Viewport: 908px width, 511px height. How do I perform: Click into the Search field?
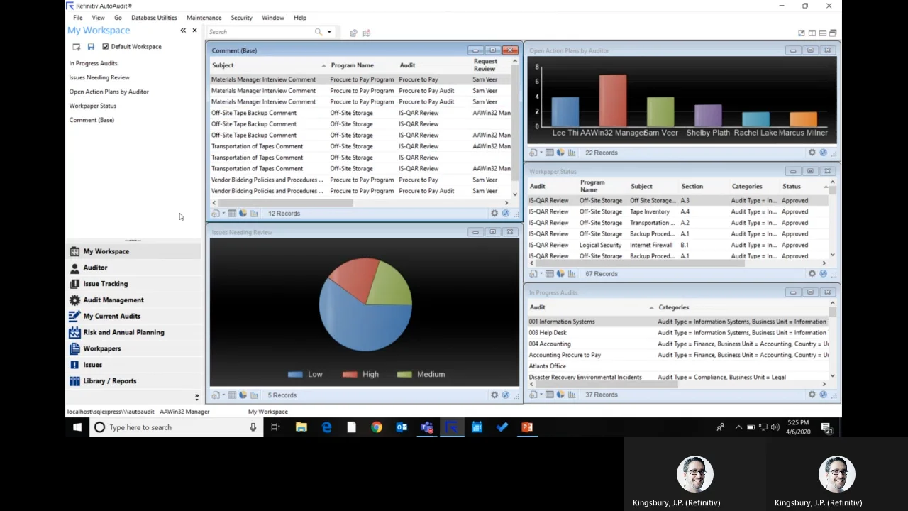(260, 32)
